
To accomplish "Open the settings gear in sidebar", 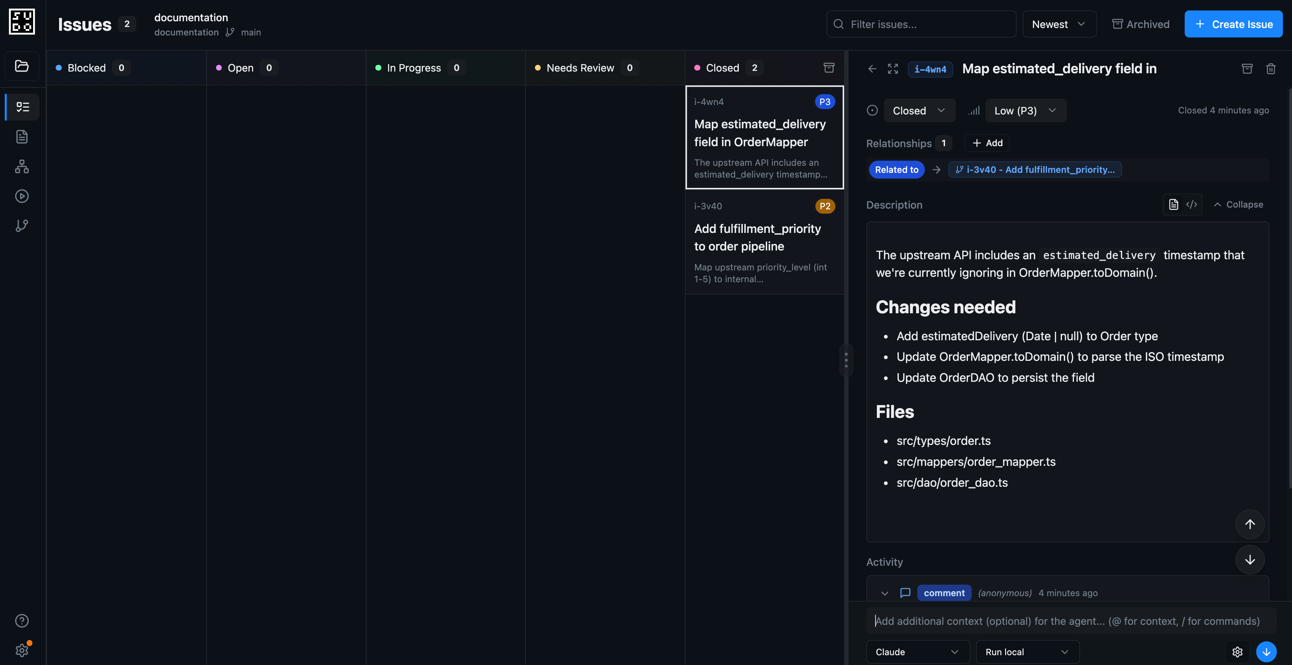I will pos(22,650).
